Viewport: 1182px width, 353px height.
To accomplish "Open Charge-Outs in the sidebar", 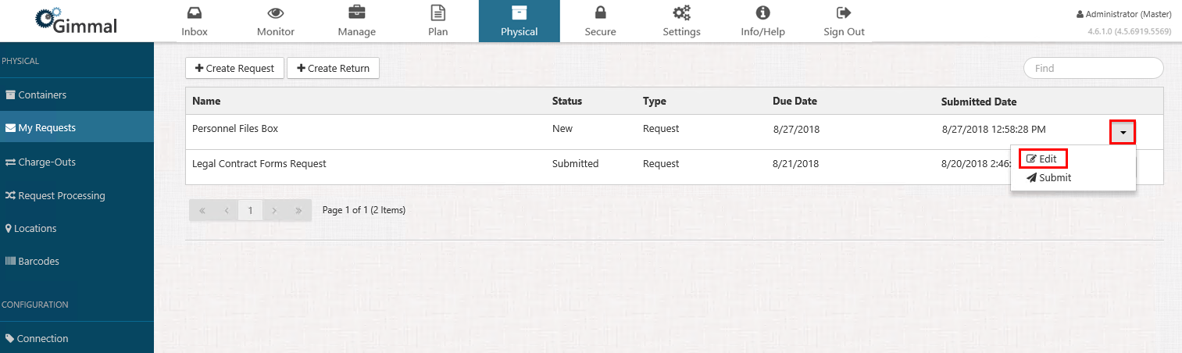I will pos(47,162).
